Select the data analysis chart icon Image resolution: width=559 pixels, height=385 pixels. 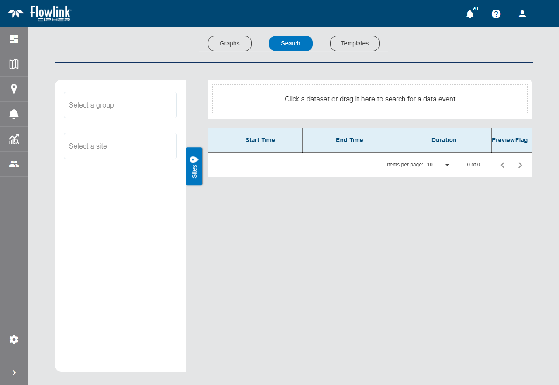pyautogui.click(x=14, y=139)
